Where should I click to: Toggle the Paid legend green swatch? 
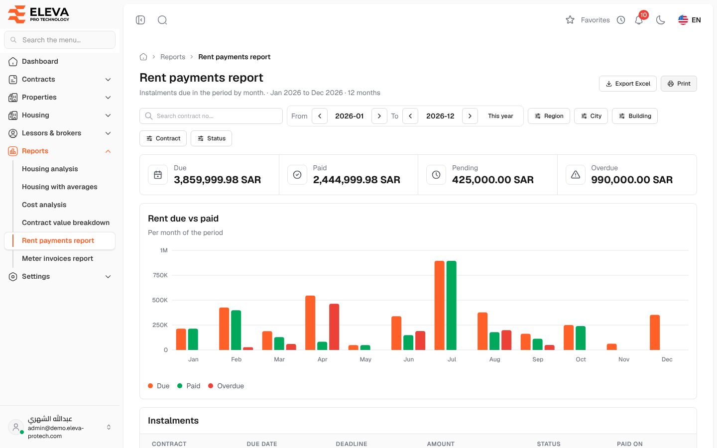[180, 386]
